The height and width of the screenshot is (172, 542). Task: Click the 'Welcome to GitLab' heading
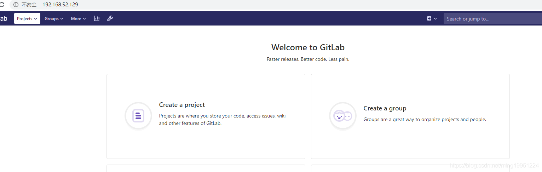308,47
